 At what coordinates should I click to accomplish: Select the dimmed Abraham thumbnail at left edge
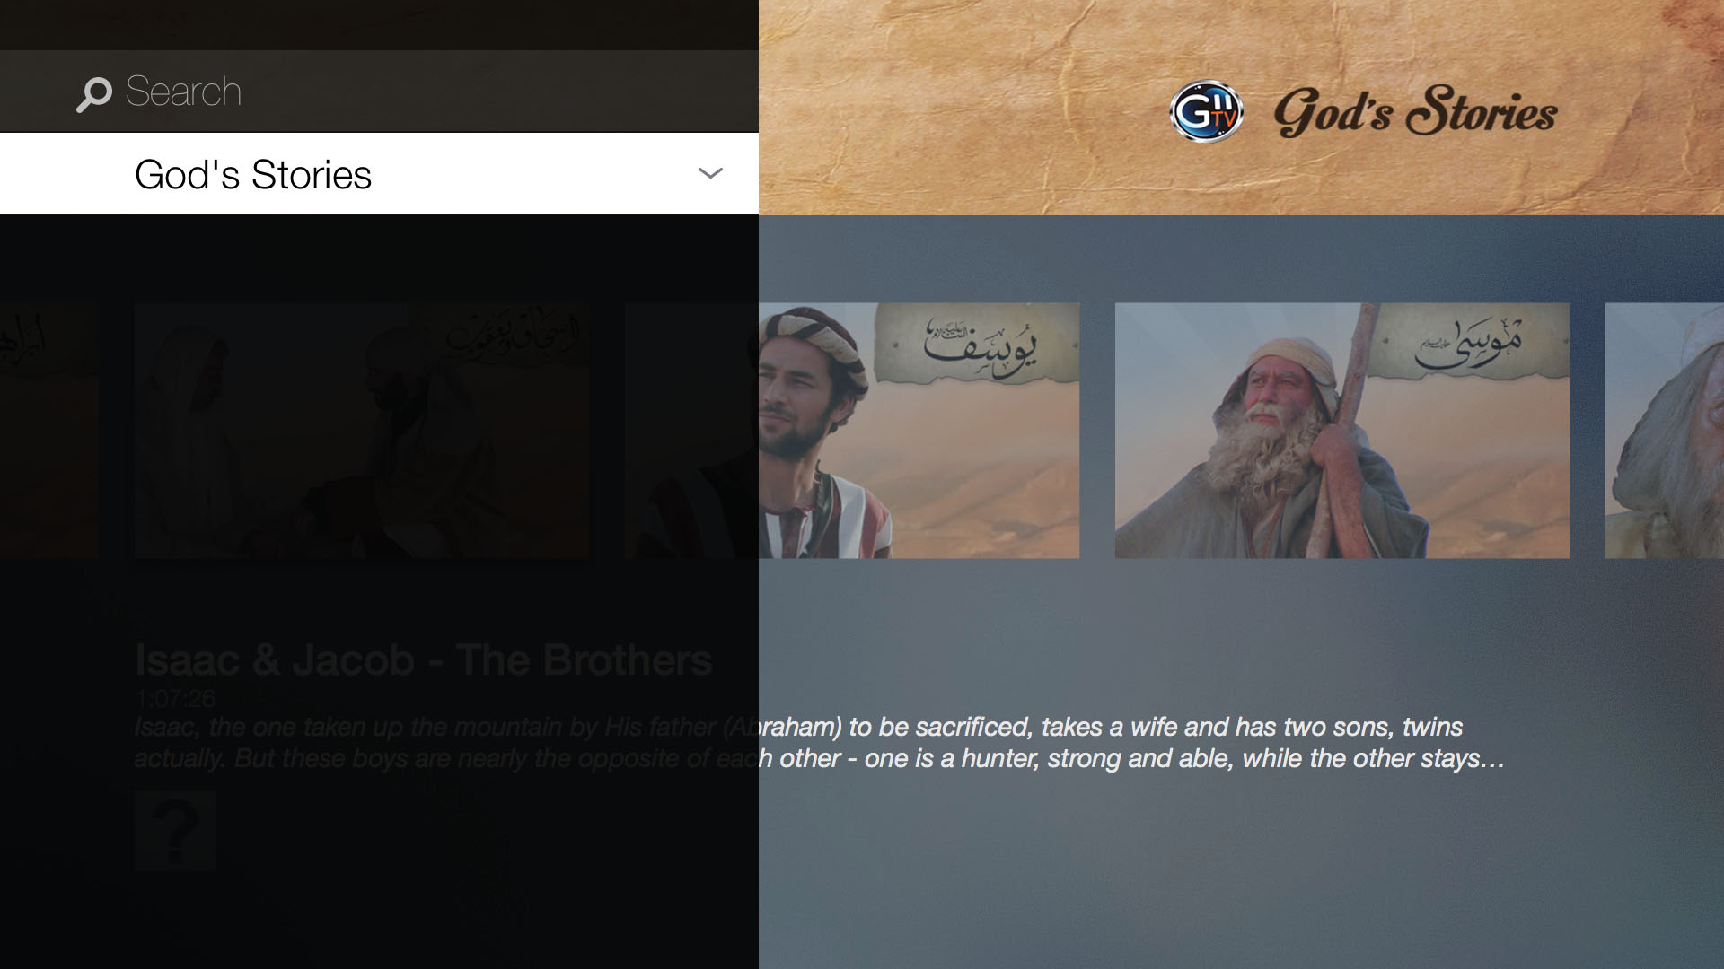point(49,431)
